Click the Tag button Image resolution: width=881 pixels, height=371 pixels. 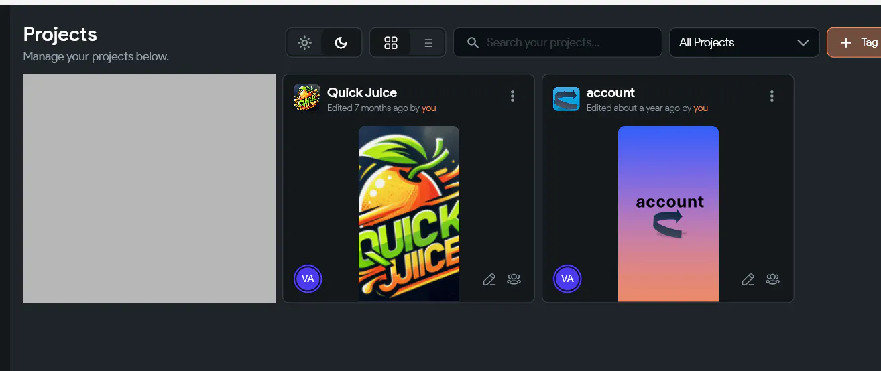click(854, 42)
